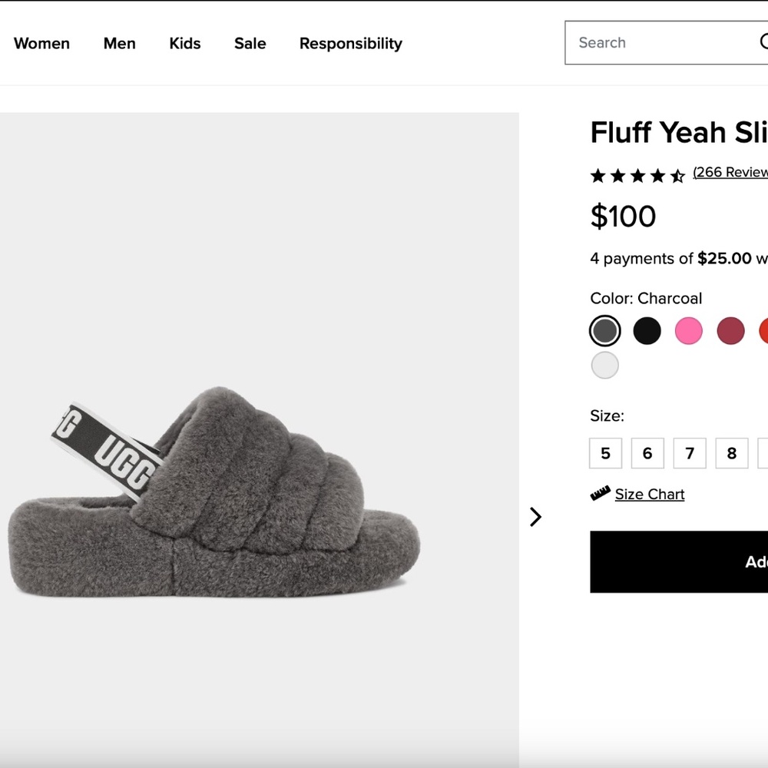Select the red color swatch
Image resolution: width=768 pixels, height=768 pixels.
pyautogui.click(x=764, y=330)
